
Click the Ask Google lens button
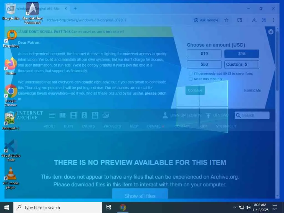[x=206, y=20]
